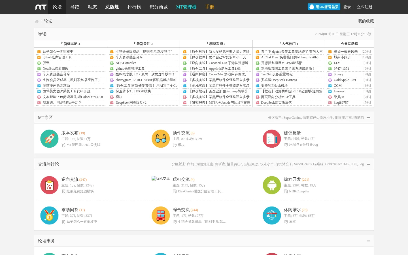Open moderator SuperGenius in MT专区 header
This screenshot has width=408, height=255.
[292, 118]
